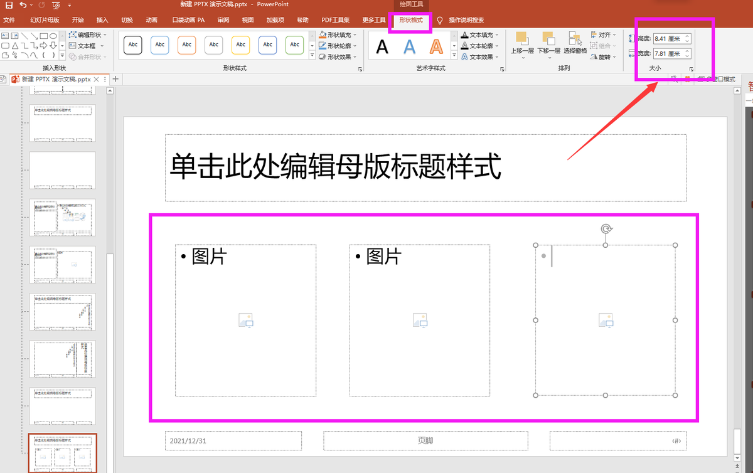
Task: Select the oval shape in shapes gallery
Action: [53, 36]
